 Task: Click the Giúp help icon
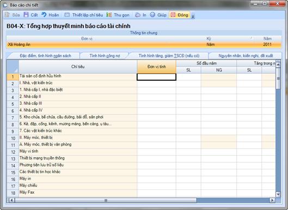click(x=152, y=15)
